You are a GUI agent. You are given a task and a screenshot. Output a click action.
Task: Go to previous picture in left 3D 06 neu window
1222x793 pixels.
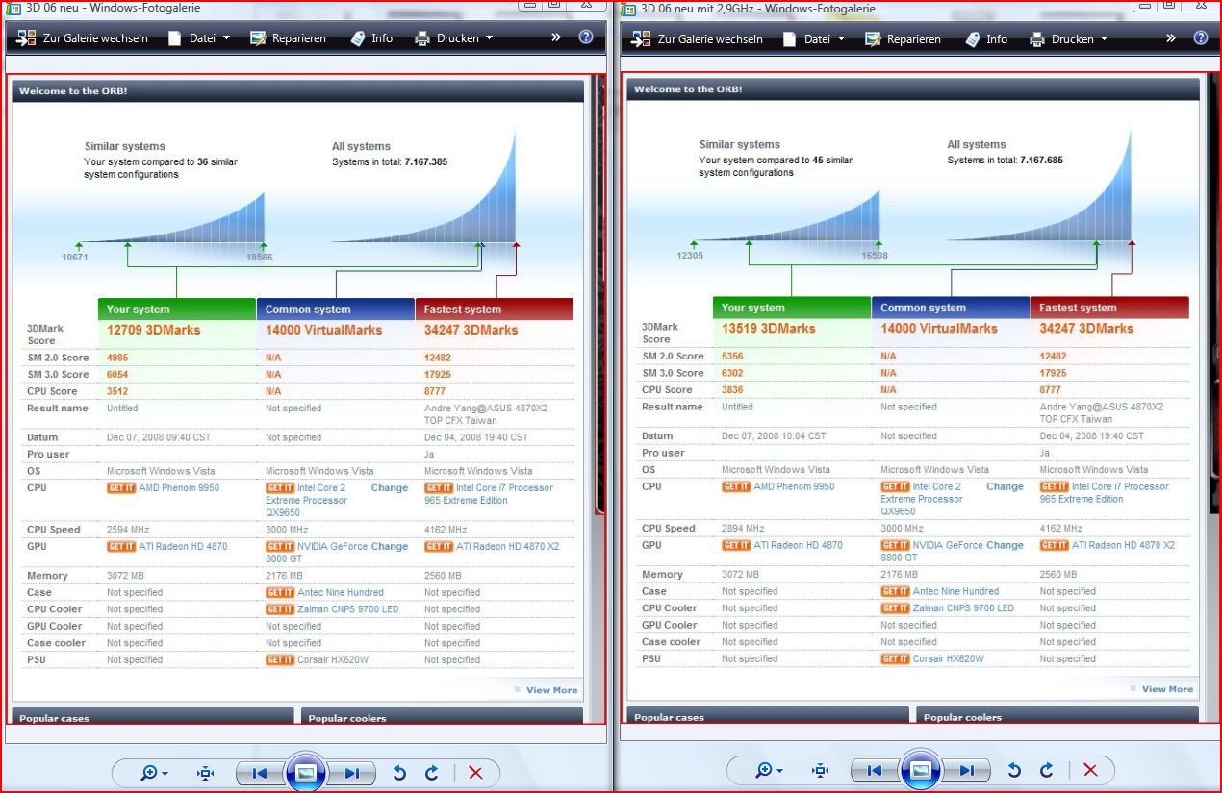click(260, 773)
